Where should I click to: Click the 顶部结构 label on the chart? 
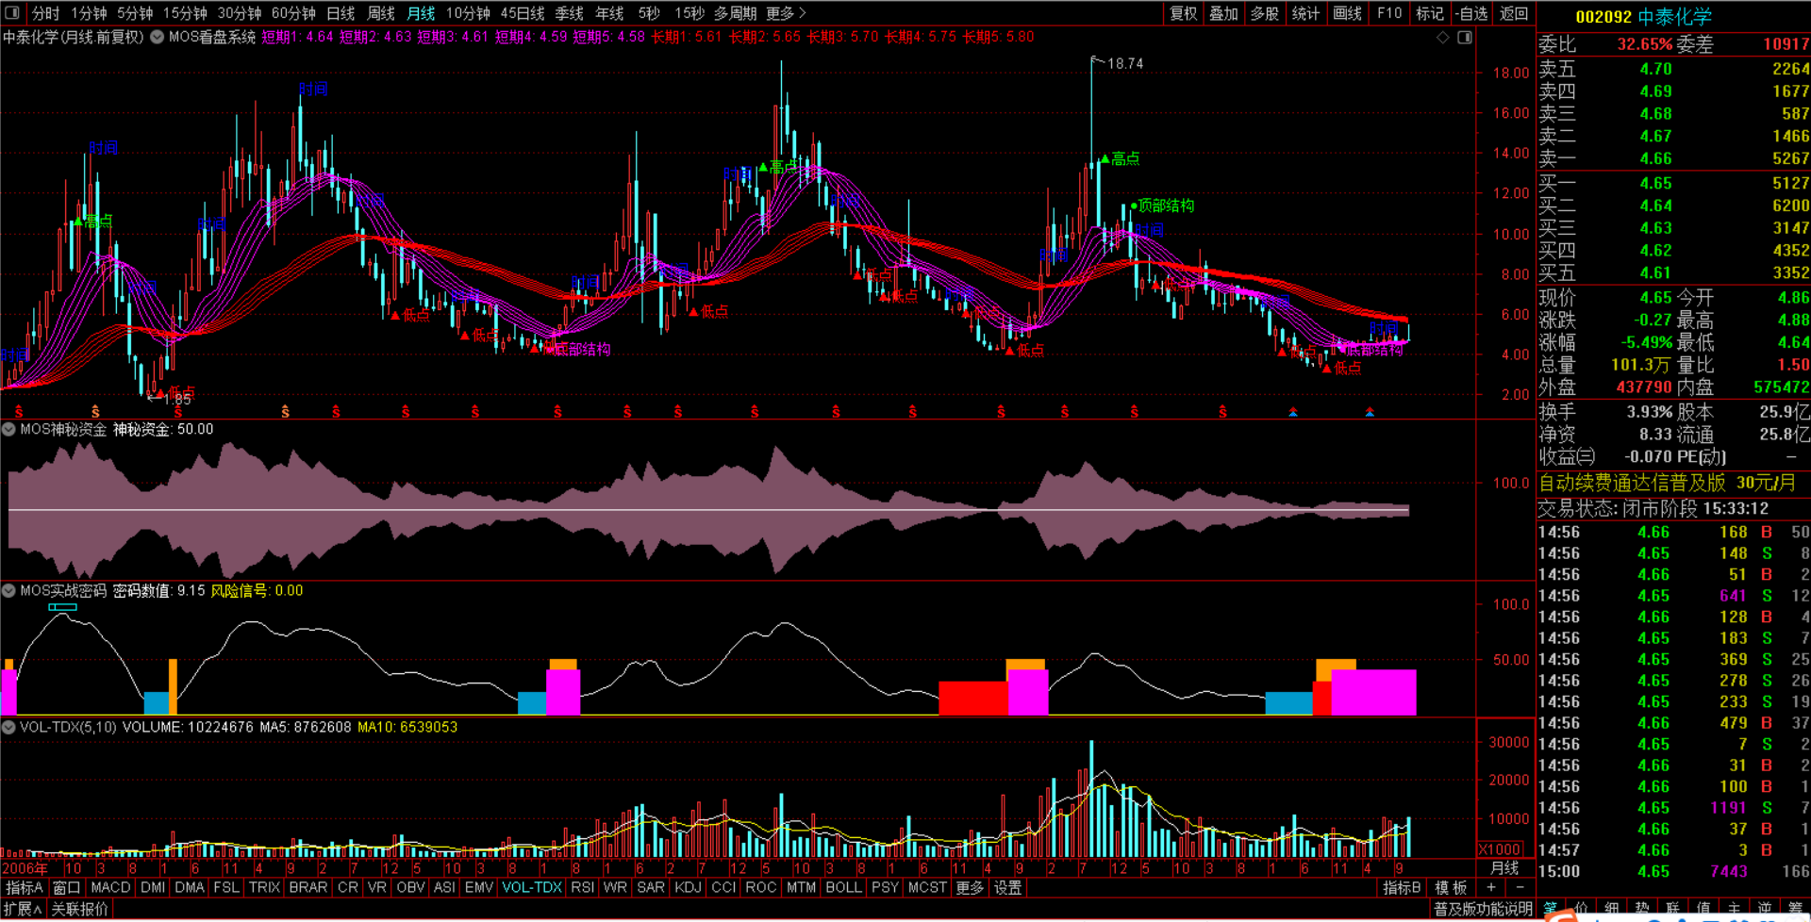click(1166, 206)
